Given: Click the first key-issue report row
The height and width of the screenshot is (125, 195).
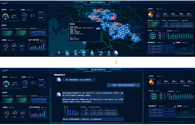Looking at the screenshot, I should click(x=161, y=45).
